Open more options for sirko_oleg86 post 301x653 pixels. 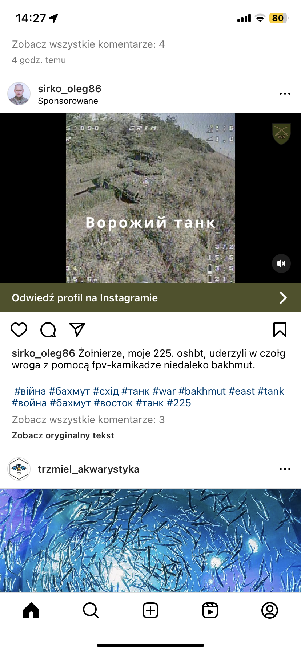[x=285, y=94]
